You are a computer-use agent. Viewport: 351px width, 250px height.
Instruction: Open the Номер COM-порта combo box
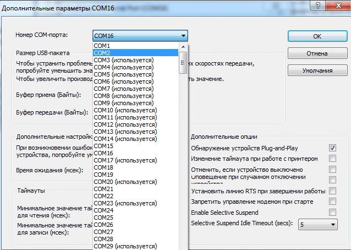140,36
